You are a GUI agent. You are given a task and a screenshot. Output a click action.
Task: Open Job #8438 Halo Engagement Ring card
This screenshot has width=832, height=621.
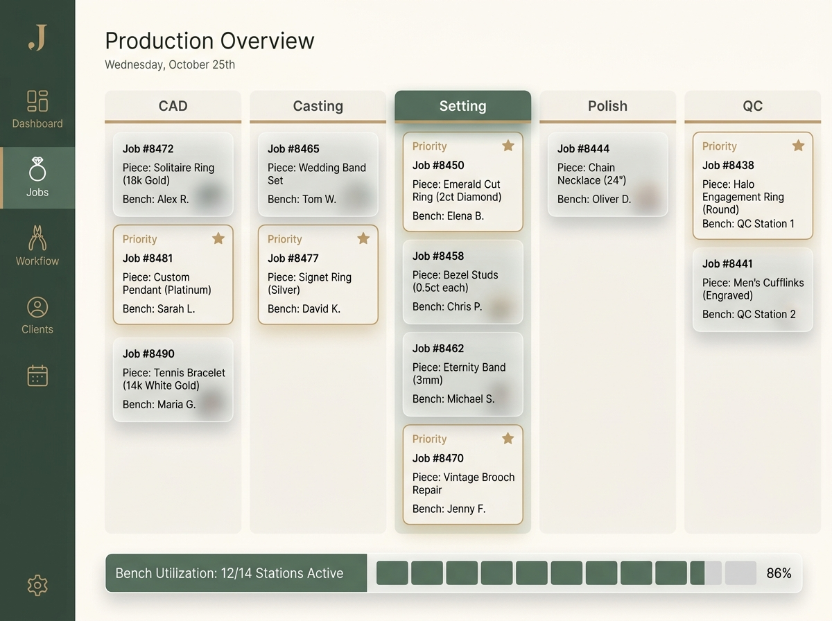click(753, 186)
